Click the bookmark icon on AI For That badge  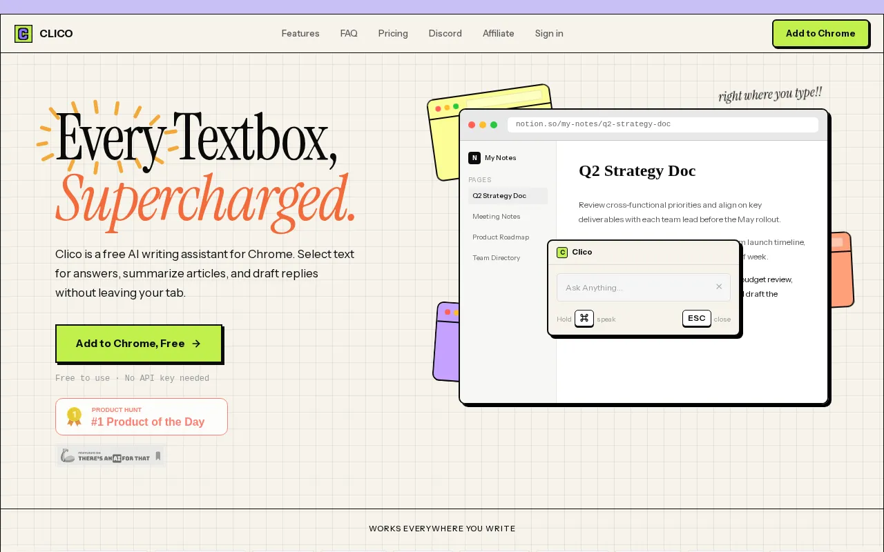(158, 456)
